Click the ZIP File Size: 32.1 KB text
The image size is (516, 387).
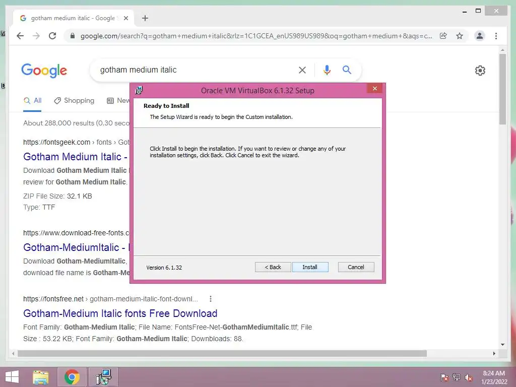pyautogui.click(x=57, y=196)
